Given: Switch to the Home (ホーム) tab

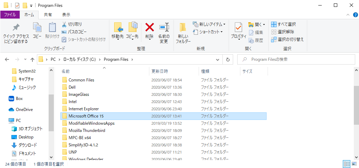Looking at the screenshot, I should point(29,15).
